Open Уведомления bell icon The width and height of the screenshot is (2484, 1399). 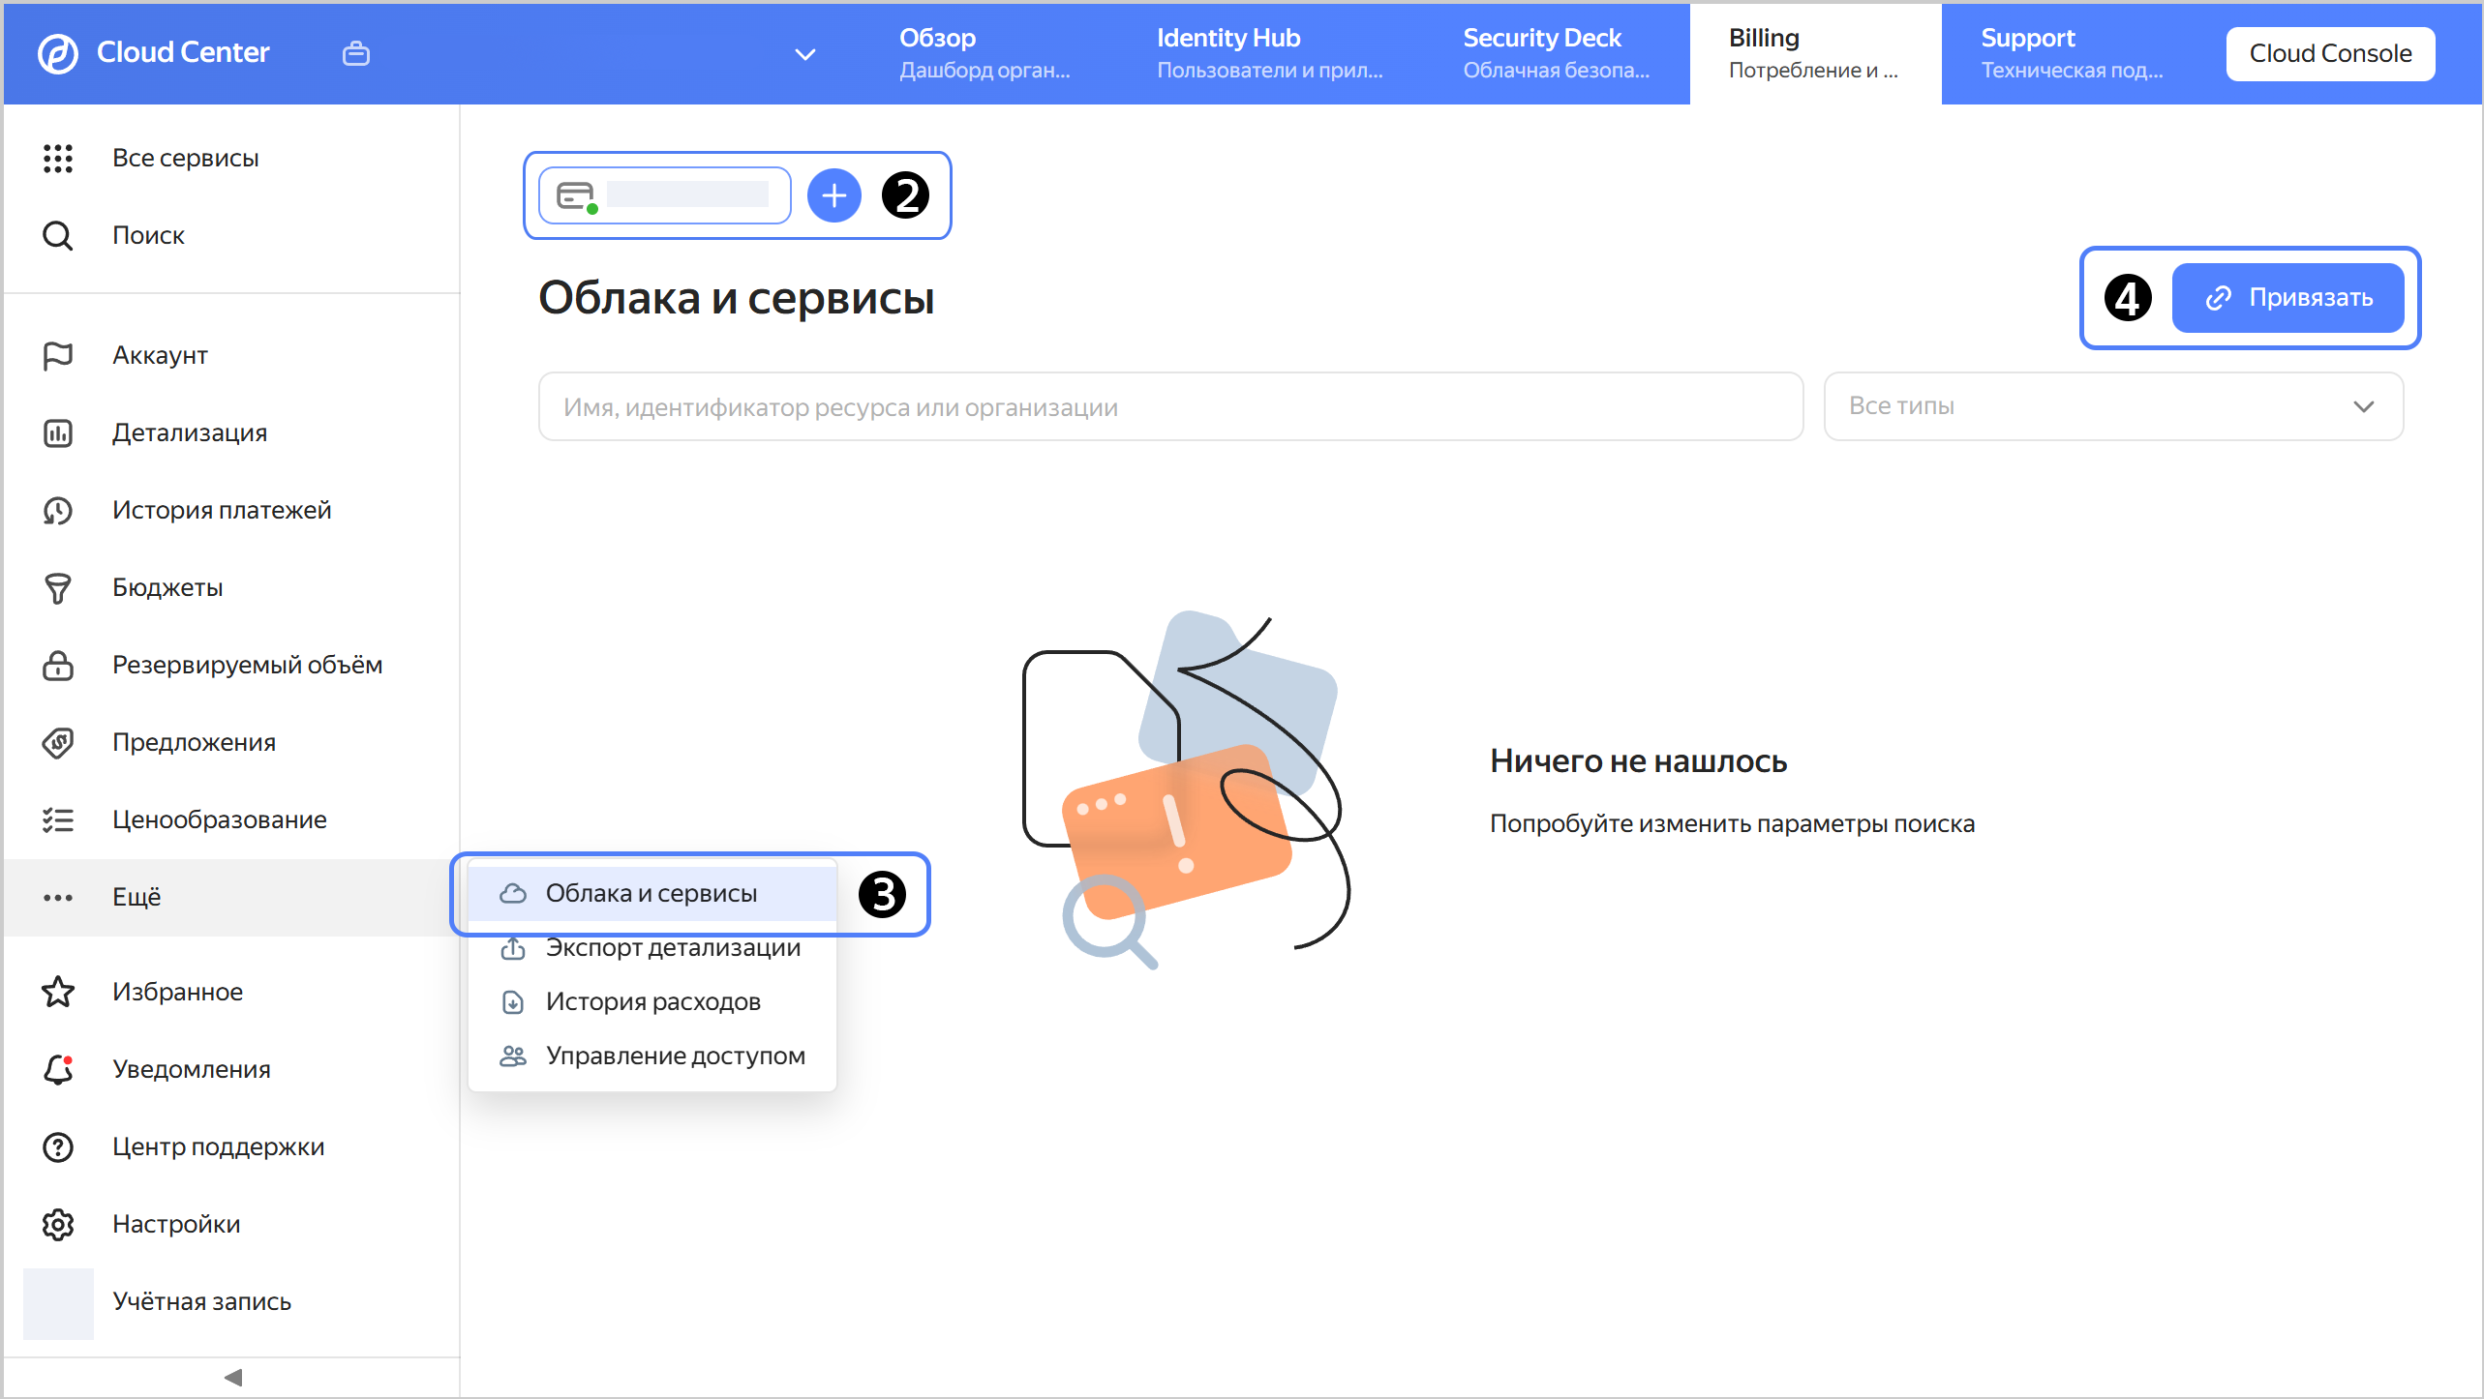tap(58, 1069)
